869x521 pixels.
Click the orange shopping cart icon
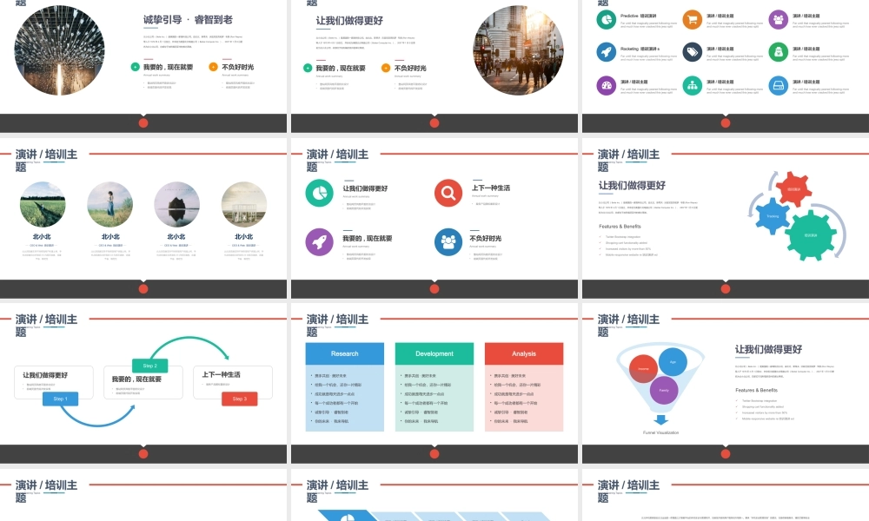[x=693, y=19]
